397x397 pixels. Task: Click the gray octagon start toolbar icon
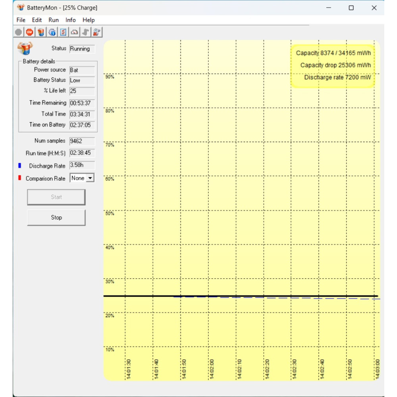click(19, 32)
